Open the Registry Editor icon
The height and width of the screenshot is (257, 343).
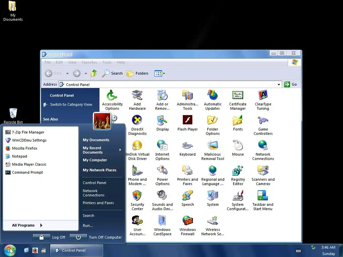[x=238, y=175]
